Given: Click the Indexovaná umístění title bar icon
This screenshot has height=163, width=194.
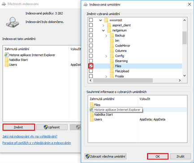Looking at the screenshot, I should [x=86, y=4].
